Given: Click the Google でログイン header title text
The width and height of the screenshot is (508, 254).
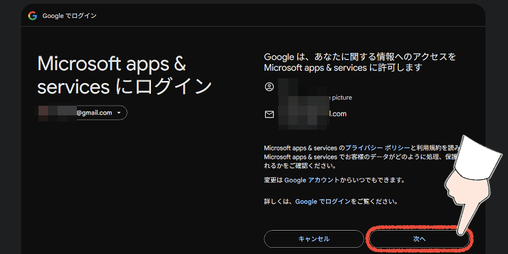Looking at the screenshot, I should 69,16.
